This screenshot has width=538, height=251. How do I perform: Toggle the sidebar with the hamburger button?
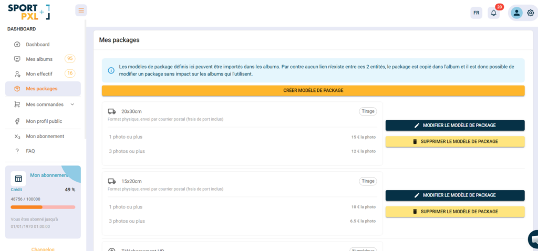tap(81, 11)
